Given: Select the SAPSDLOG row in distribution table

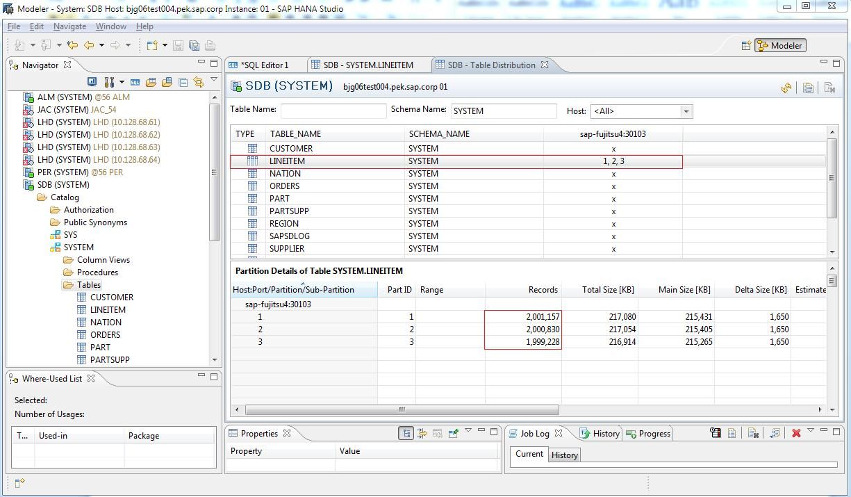Looking at the screenshot, I should (x=456, y=236).
